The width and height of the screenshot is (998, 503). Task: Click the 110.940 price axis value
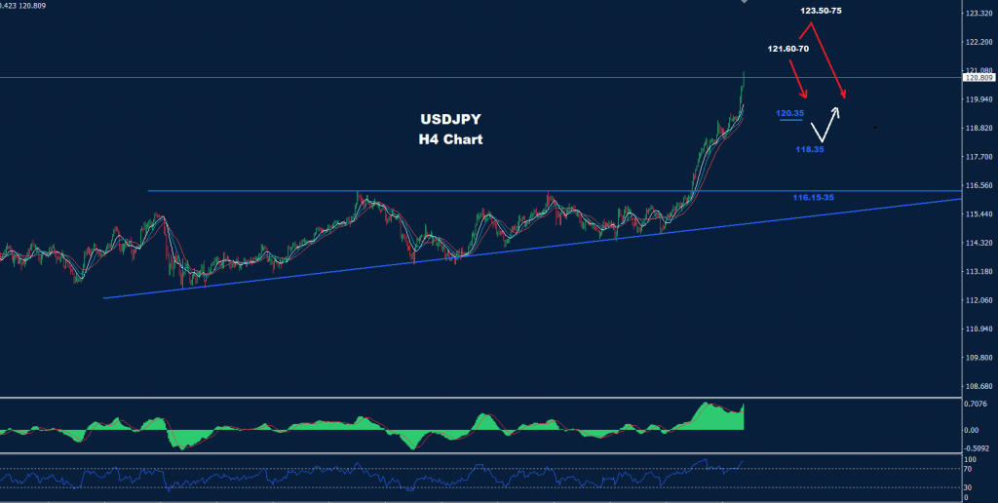pos(979,329)
